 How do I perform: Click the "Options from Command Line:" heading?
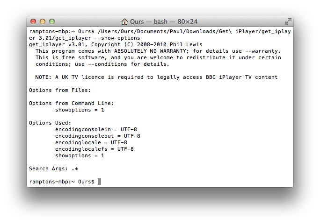click(x=72, y=103)
